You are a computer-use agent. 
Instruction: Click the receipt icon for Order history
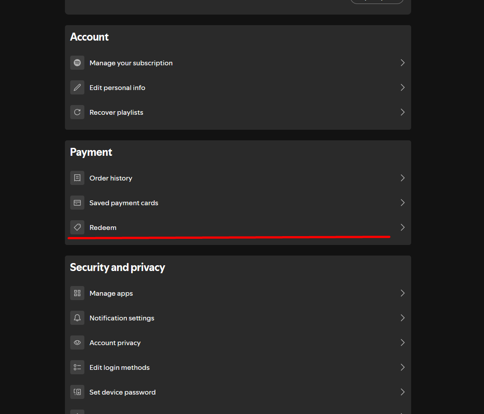(77, 178)
